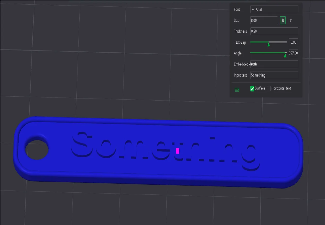325x225 pixels.
Task: Open the virtual keyboard icon
Action: pos(237,89)
